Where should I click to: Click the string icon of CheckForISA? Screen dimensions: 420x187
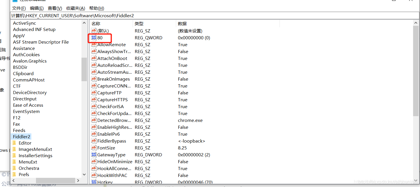[94, 106]
